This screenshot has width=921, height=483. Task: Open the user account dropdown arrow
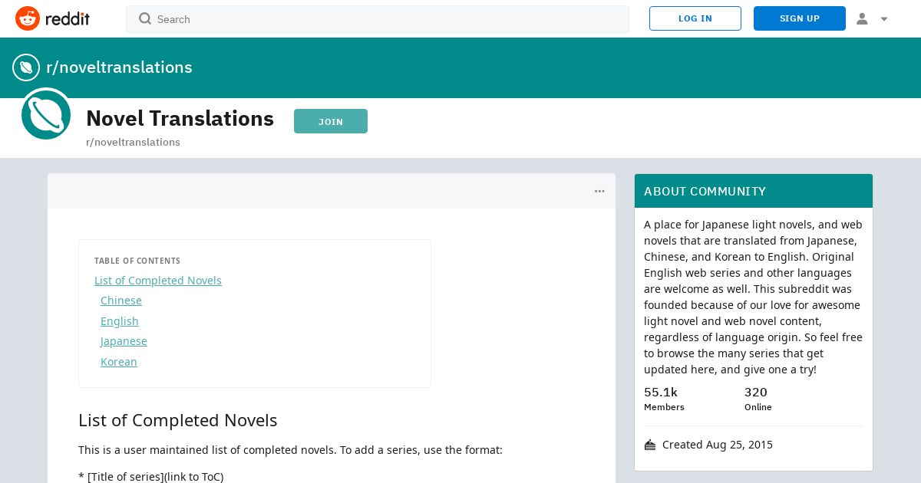click(x=884, y=19)
